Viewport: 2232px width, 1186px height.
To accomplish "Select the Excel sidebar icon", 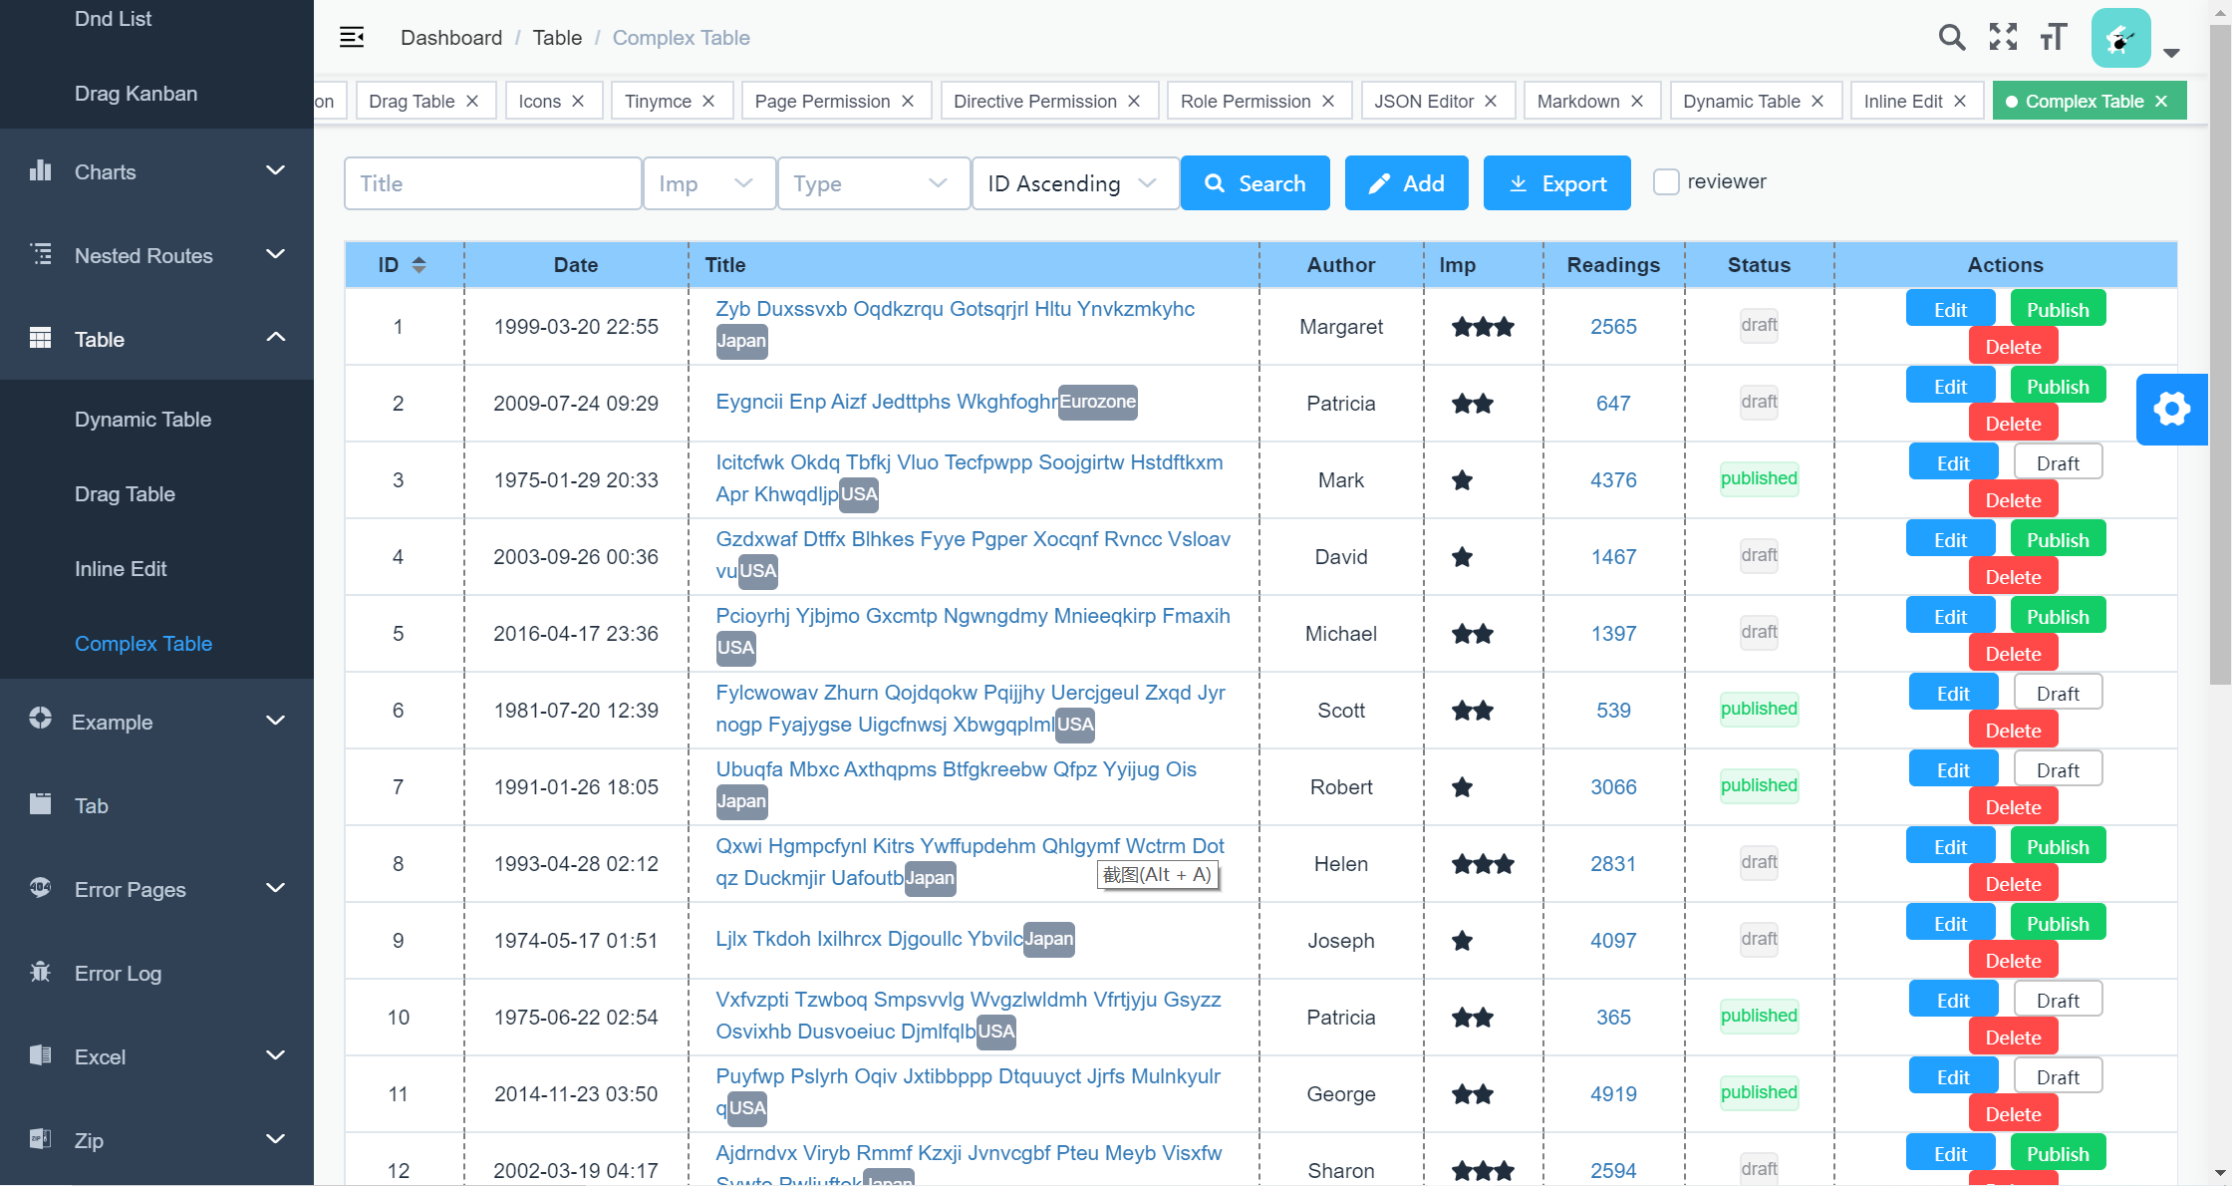I will 41,1056.
